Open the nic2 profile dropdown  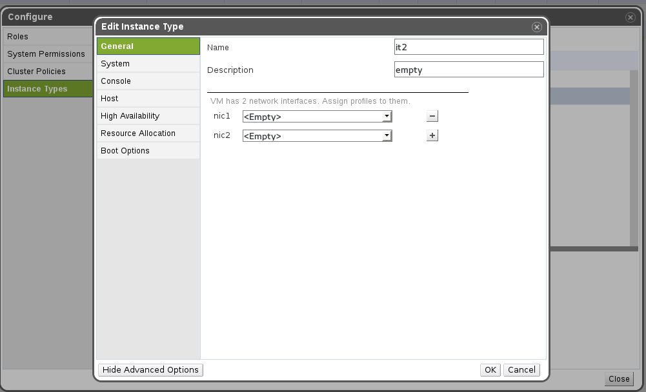pyautogui.click(x=317, y=136)
